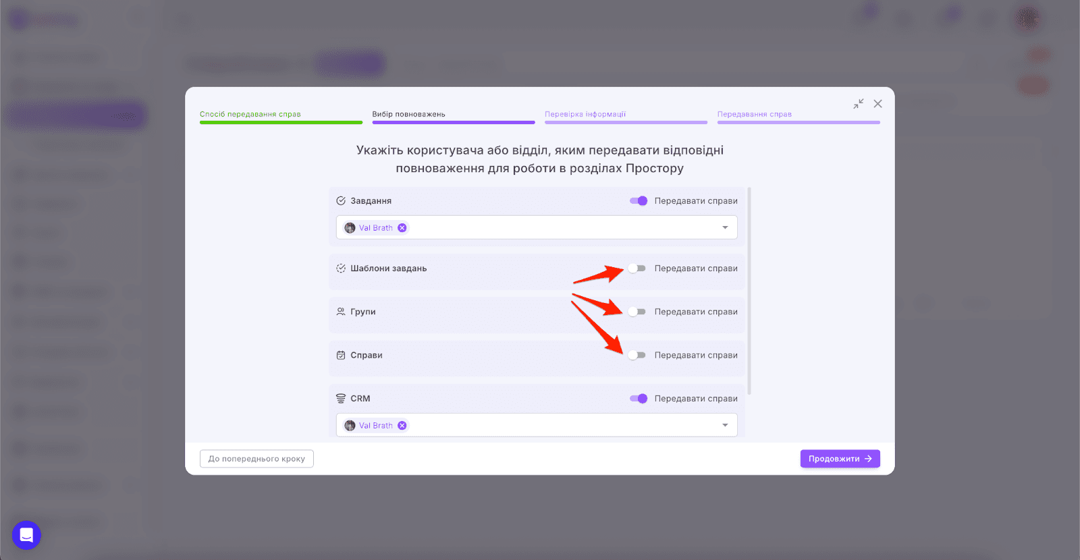Click До попереднього кроку button
This screenshot has height=560, width=1080.
(256, 459)
